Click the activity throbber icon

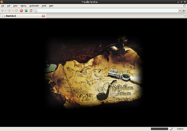[184, 6]
